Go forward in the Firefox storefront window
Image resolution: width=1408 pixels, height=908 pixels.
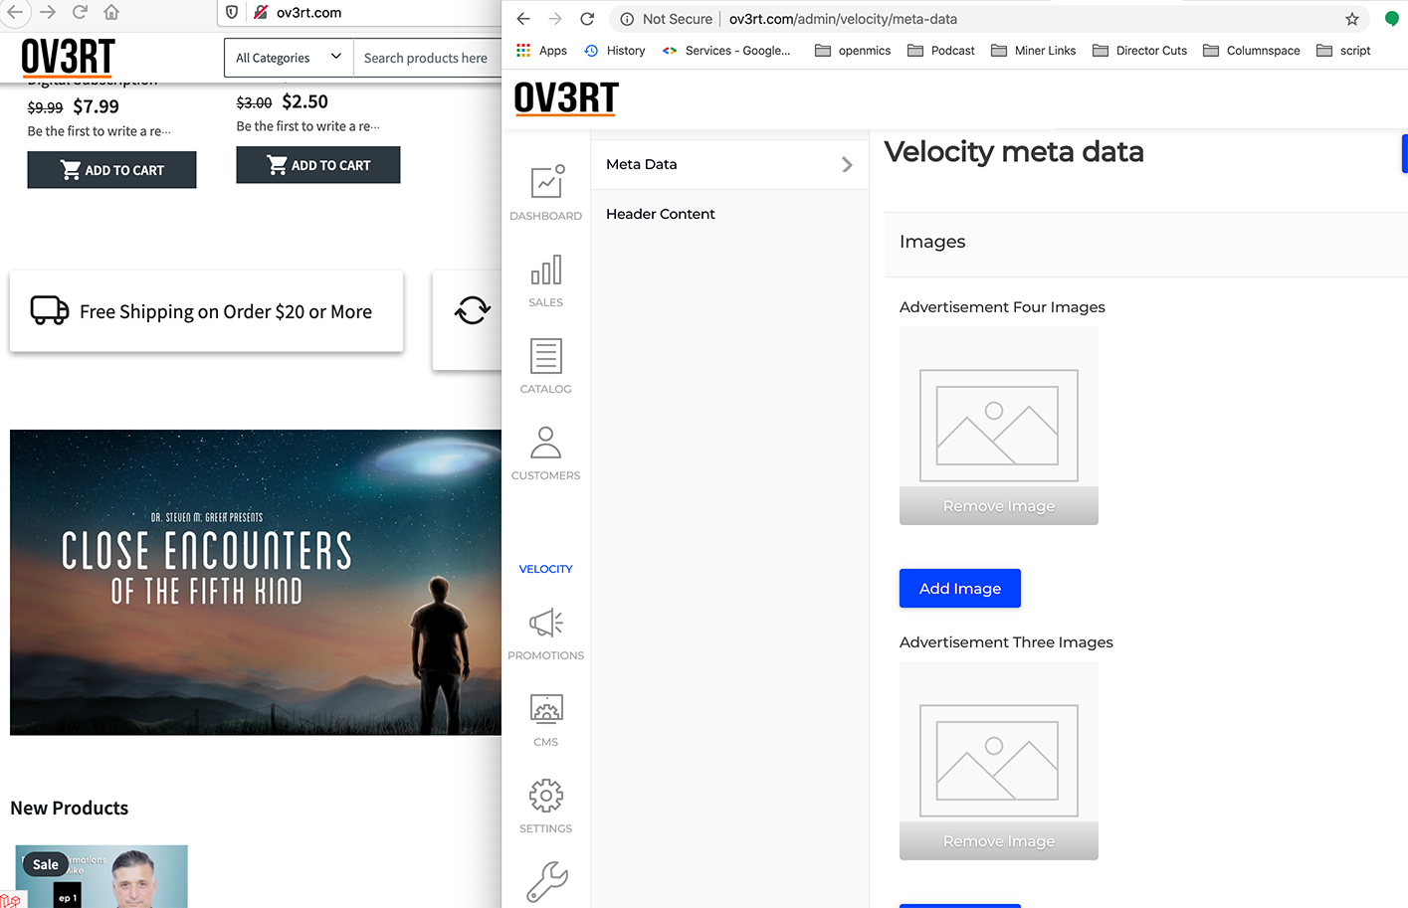48,12
